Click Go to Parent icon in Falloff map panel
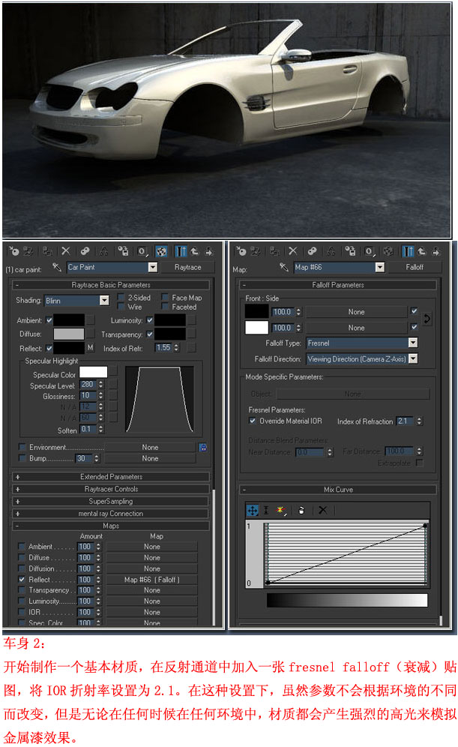This screenshot has width=458, height=747. click(x=421, y=251)
